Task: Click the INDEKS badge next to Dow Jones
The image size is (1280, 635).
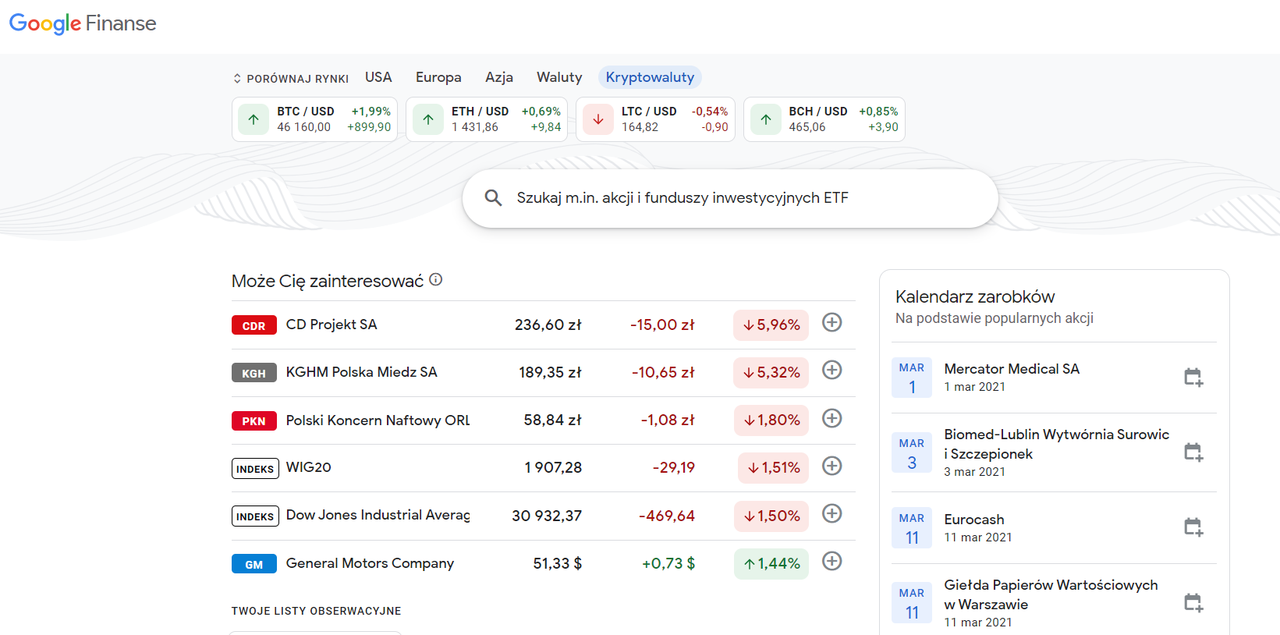Action: coord(255,516)
